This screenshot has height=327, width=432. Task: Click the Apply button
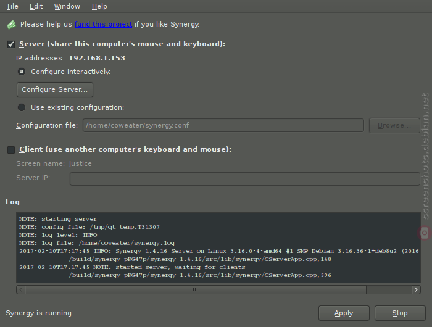[x=344, y=313]
